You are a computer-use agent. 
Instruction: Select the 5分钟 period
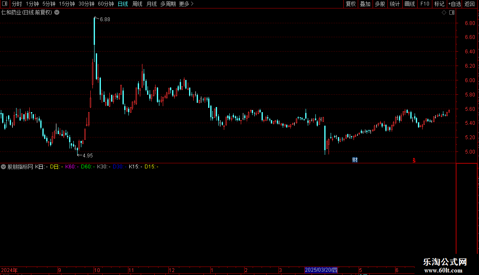[x=49, y=4]
